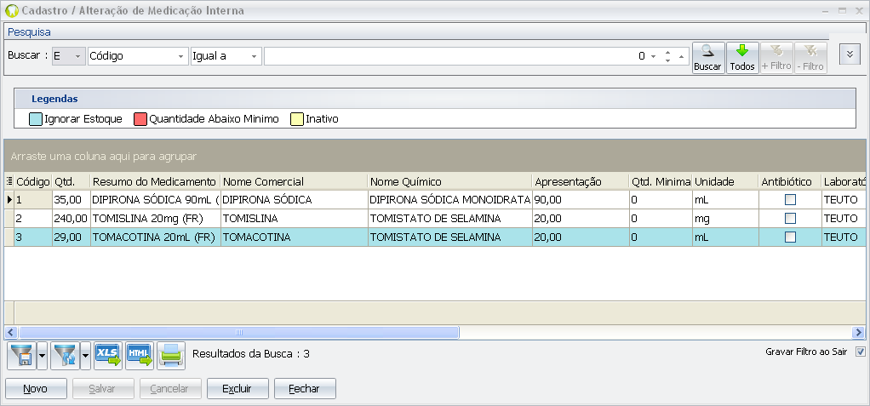Sort by Antibiótico column header

pos(789,181)
